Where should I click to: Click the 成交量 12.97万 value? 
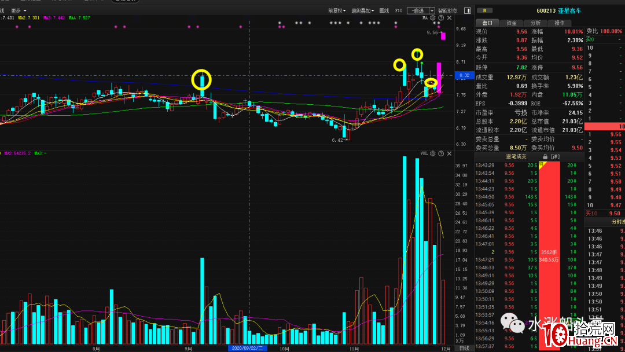(x=517, y=78)
